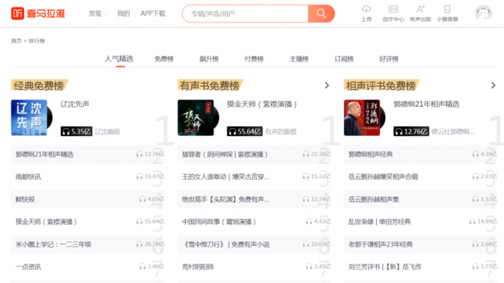Viewport: 504px width, 283px height.
Task: Open 老郭于谦相声23年经典
Action: pyautogui.click(x=380, y=244)
